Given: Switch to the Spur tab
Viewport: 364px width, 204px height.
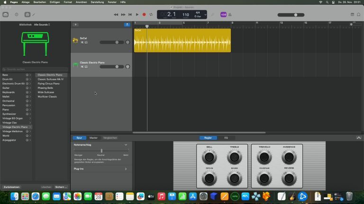Looking at the screenshot, I should point(79,138).
